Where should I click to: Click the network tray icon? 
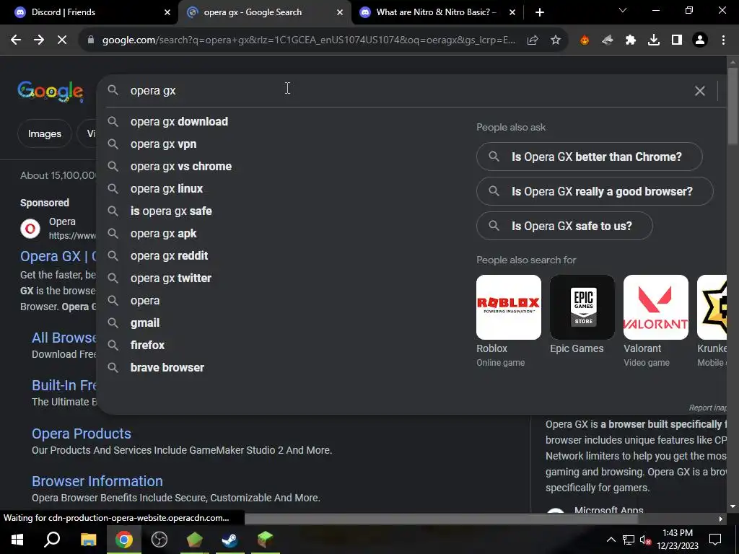[x=629, y=540]
